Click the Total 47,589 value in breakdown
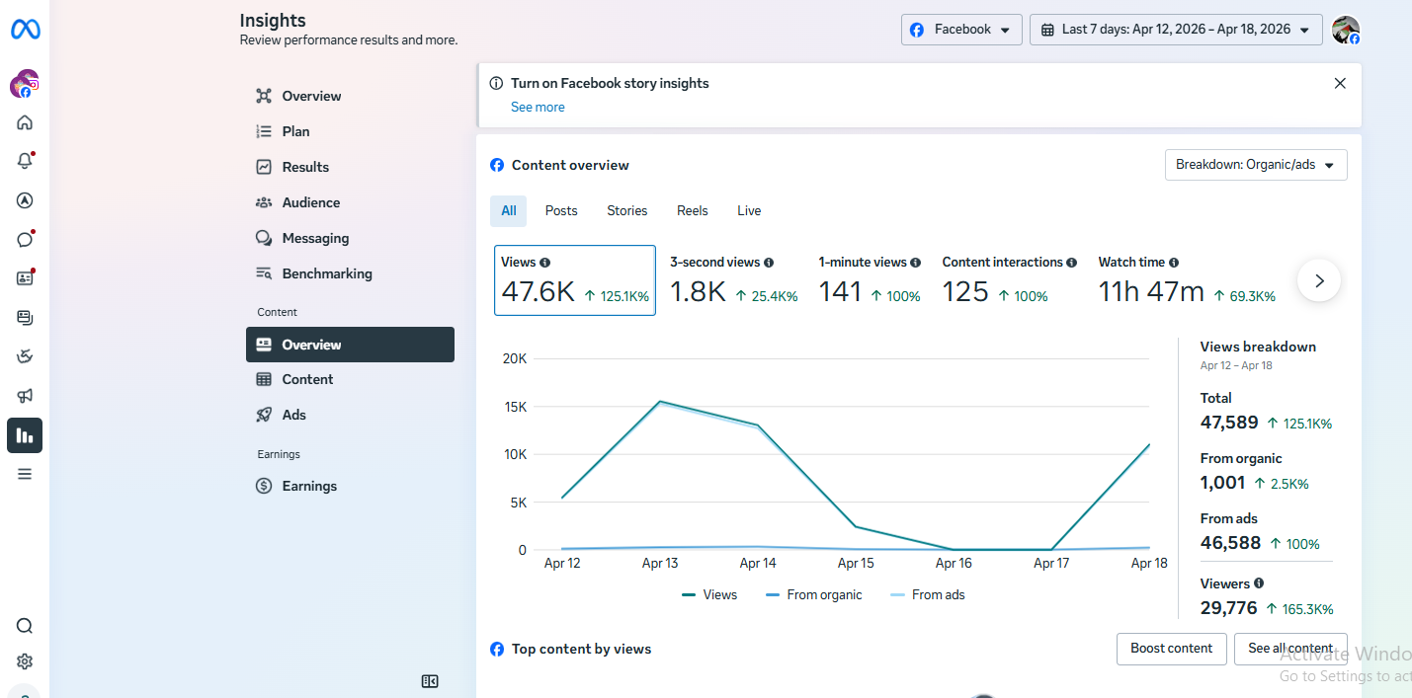The width and height of the screenshot is (1412, 698). (x=1229, y=423)
